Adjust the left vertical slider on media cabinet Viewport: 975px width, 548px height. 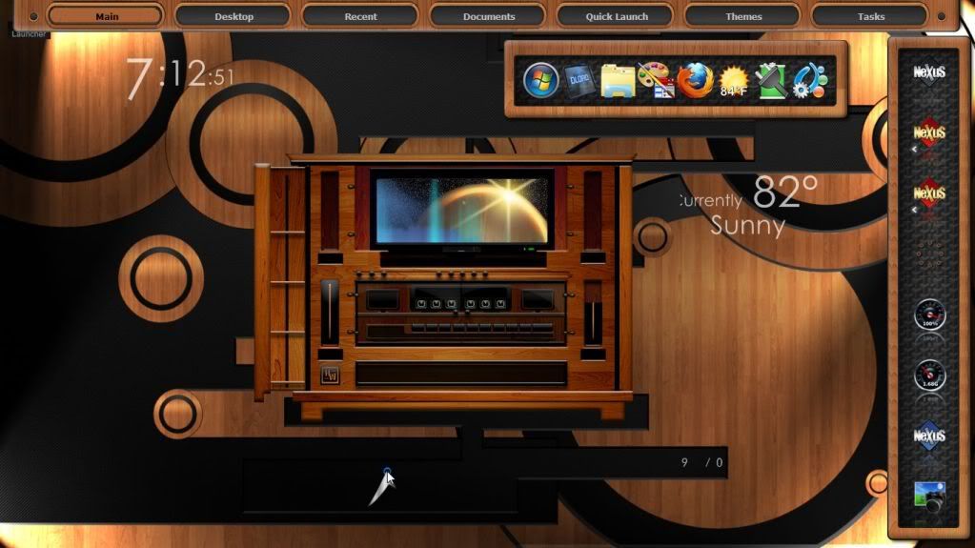(330, 313)
